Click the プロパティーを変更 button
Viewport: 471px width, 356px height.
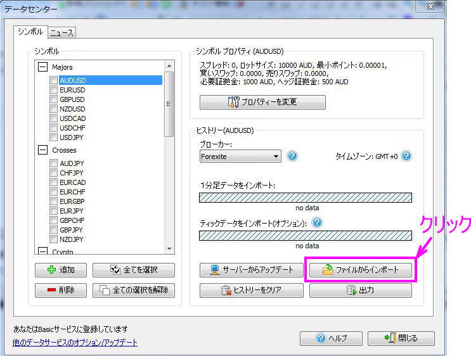coord(262,102)
